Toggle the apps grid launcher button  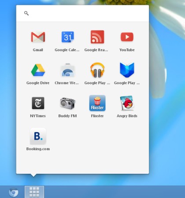click(34, 192)
